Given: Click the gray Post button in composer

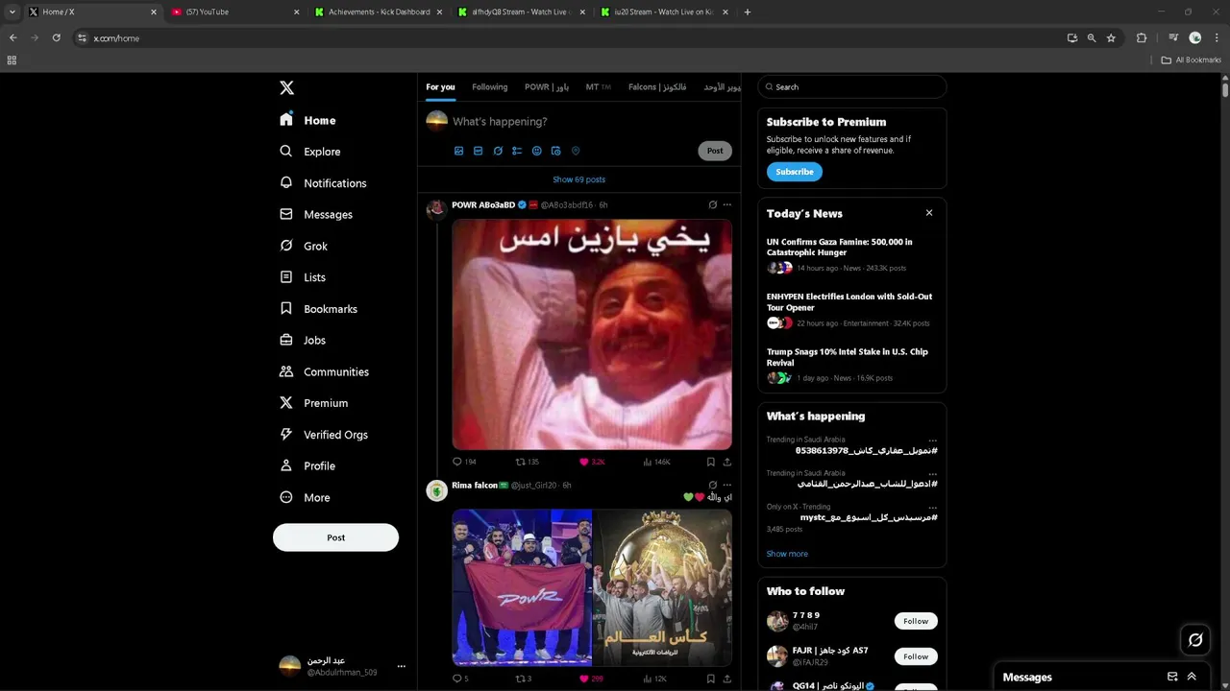Looking at the screenshot, I should (x=715, y=151).
